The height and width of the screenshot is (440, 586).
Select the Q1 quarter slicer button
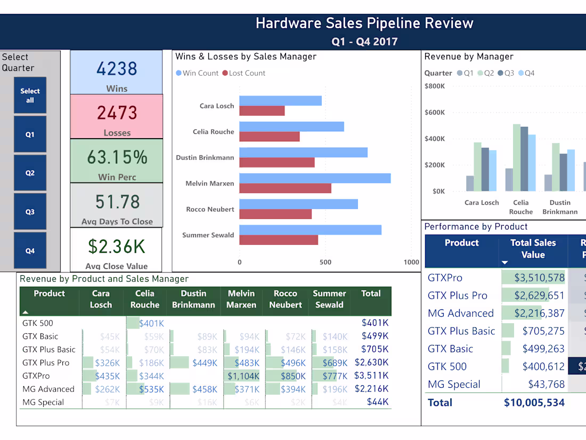(x=30, y=134)
